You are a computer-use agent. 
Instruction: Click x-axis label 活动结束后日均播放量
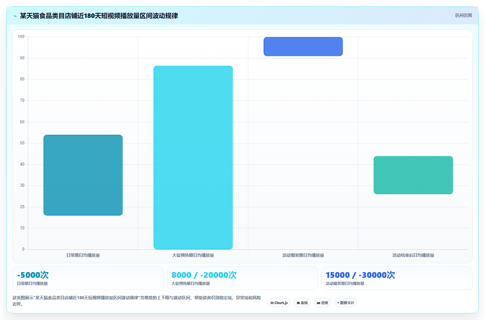(413, 255)
